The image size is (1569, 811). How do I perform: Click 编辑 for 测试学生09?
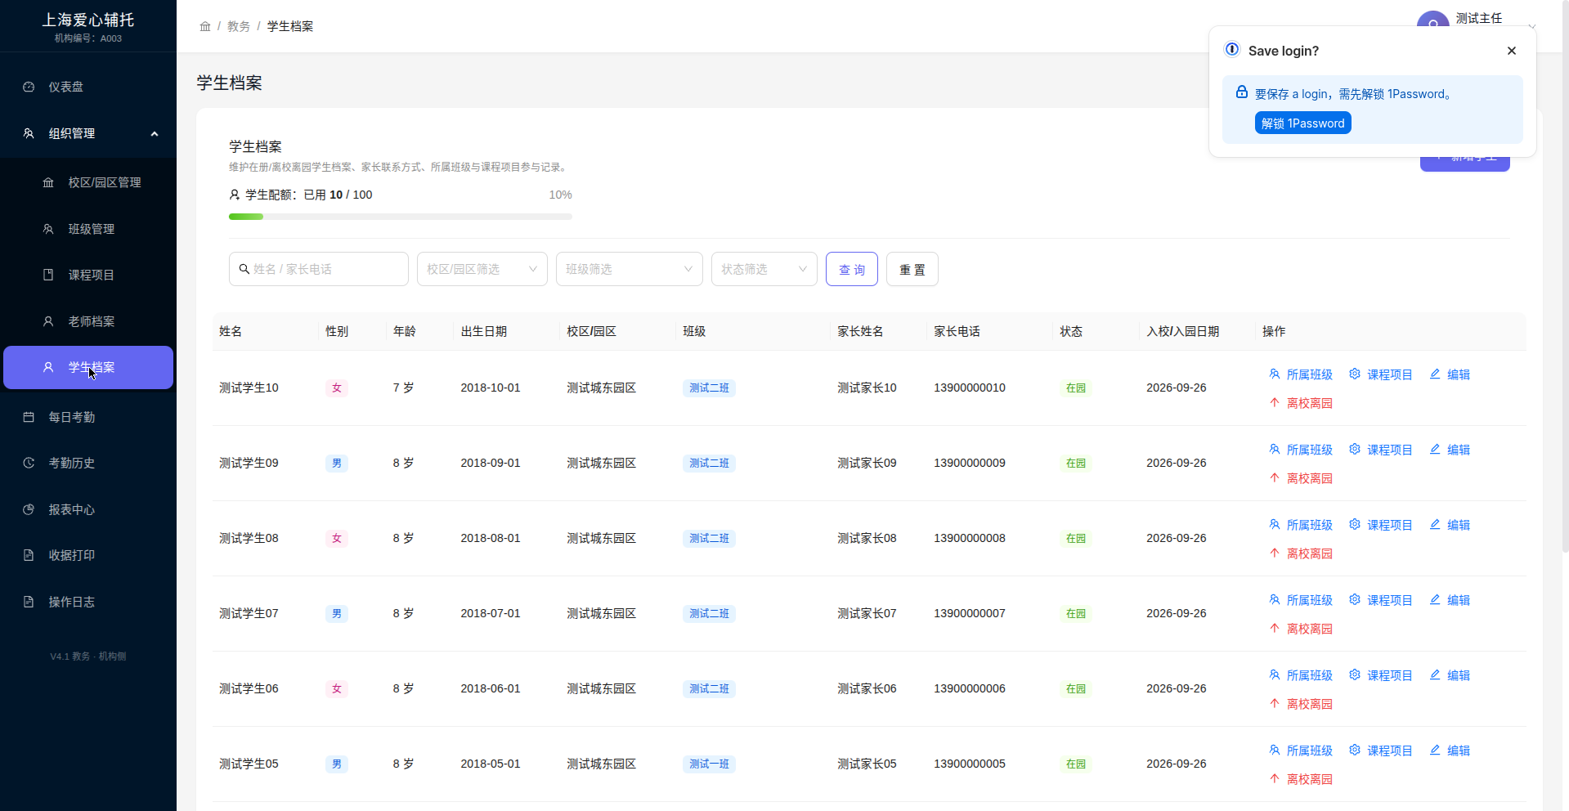coord(1450,450)
